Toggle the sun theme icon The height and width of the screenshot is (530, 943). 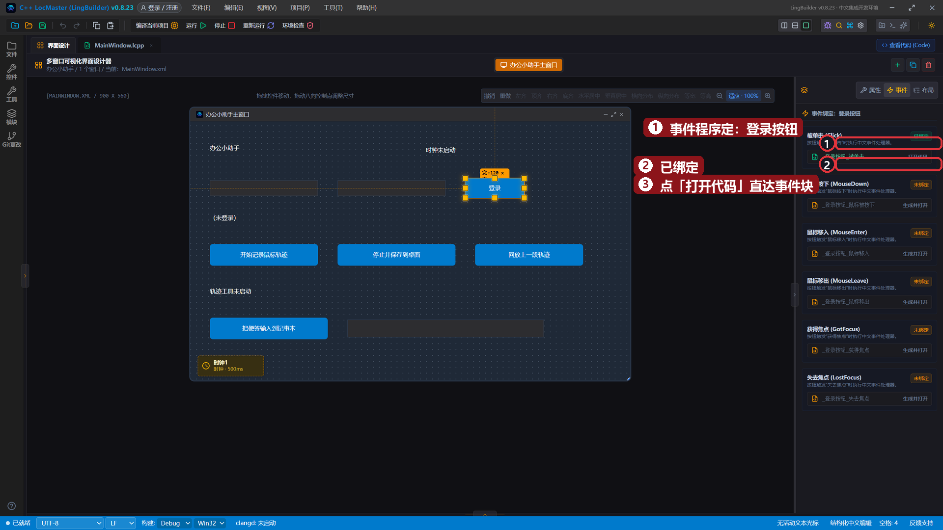click(931, 26)
